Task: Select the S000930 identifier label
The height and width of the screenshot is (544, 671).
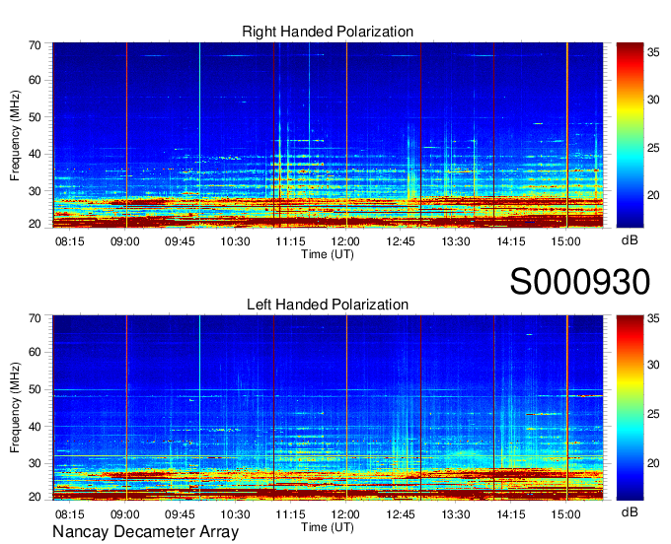Action: [x=580, y=282]
